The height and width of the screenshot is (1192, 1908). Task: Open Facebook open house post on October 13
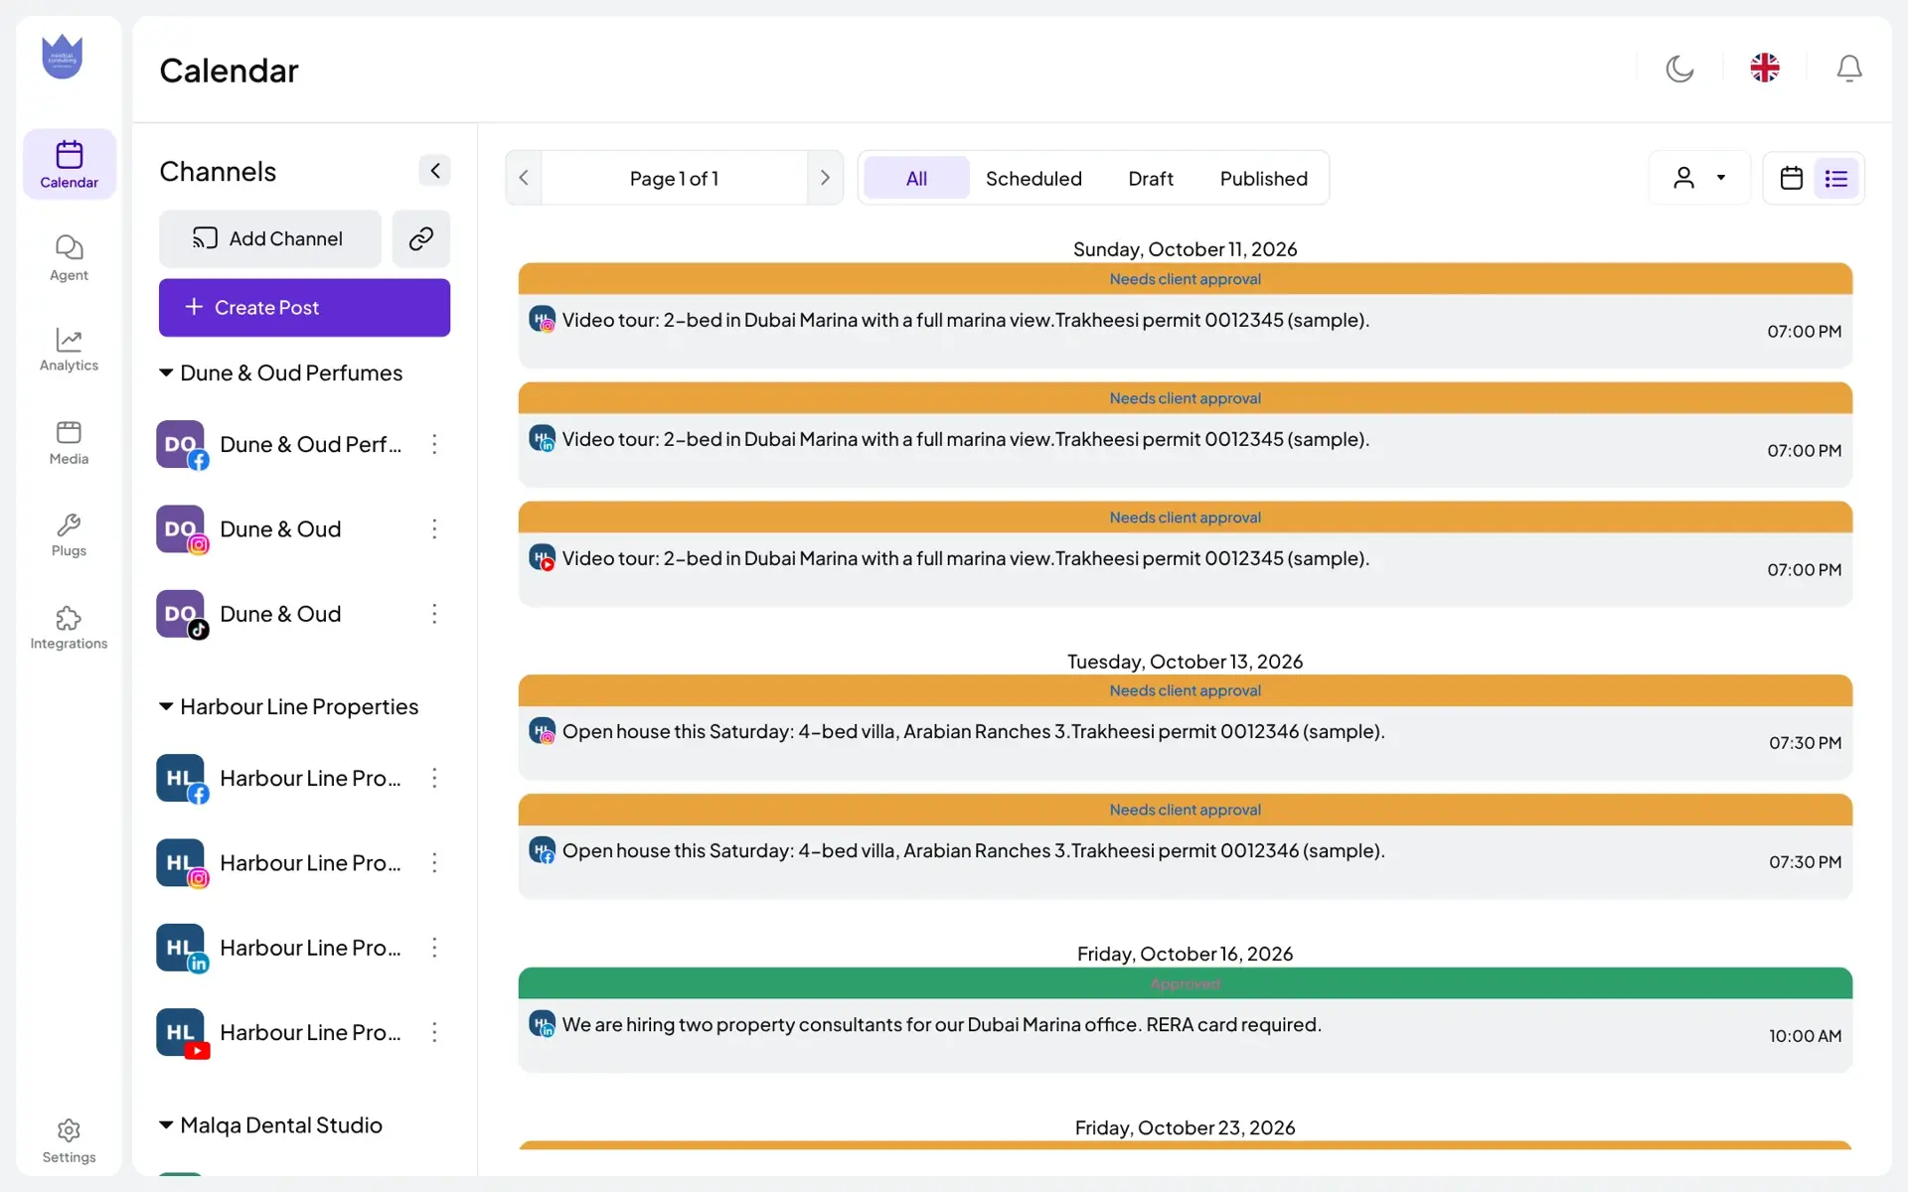pos(1185,861)
